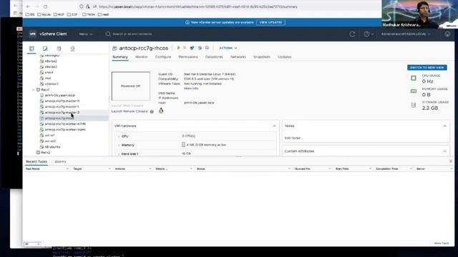Screen dimensions: 458x257
Task: Click the View Updates button
Action: [271, 22]
